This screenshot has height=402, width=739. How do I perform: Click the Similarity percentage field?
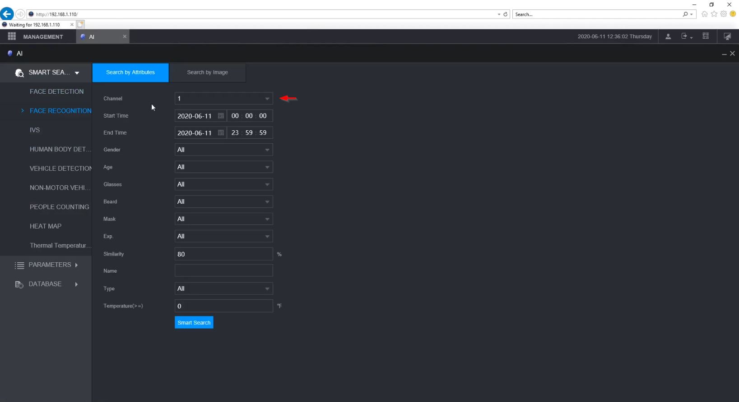point(223,254)
